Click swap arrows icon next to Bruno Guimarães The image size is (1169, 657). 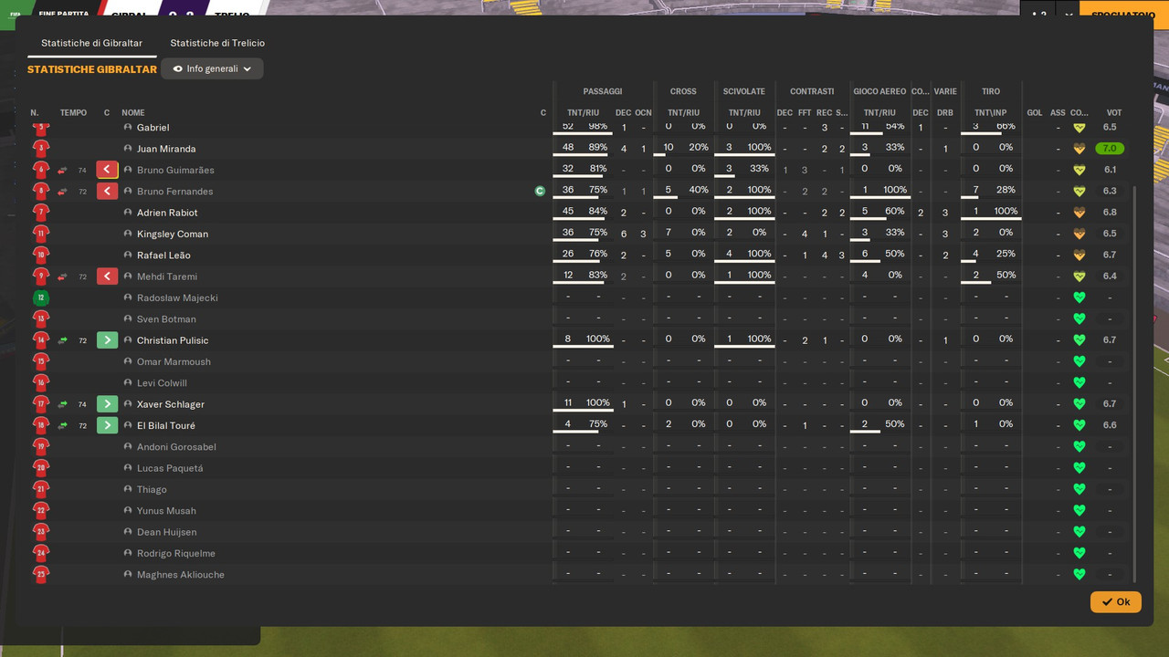(63, 170)
